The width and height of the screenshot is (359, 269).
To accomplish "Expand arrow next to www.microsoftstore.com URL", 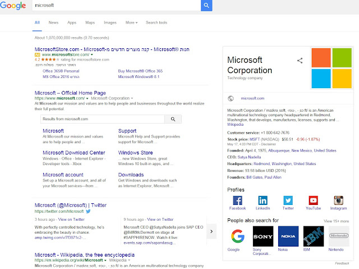I will 92,55.
